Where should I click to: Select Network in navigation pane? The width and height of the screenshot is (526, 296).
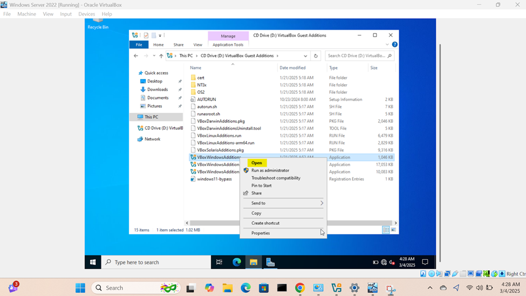tap(152, 139)
